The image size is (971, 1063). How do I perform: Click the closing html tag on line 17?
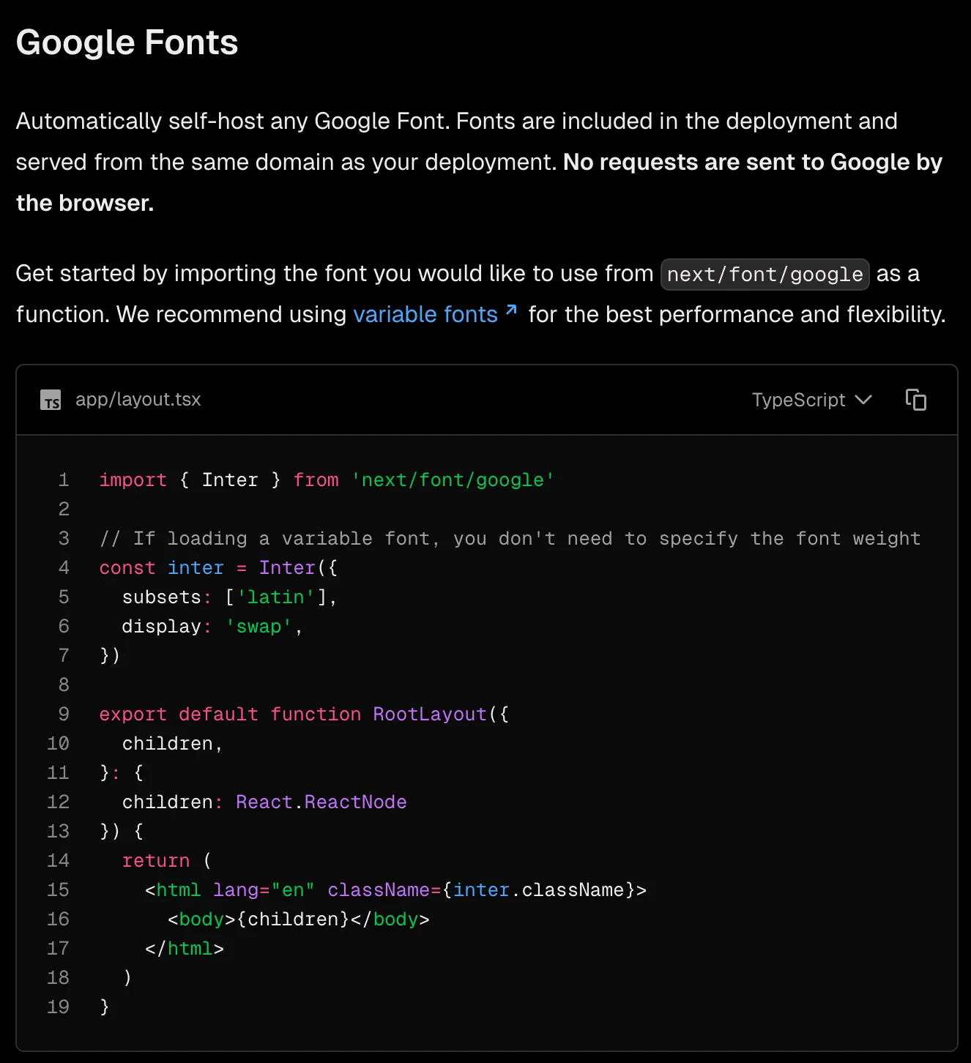pyautogui.click(x=185, y=949)
